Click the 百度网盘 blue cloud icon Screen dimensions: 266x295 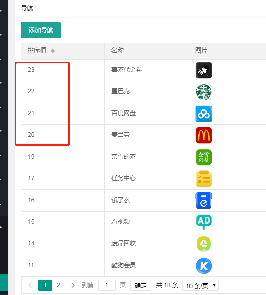[204, 114]
